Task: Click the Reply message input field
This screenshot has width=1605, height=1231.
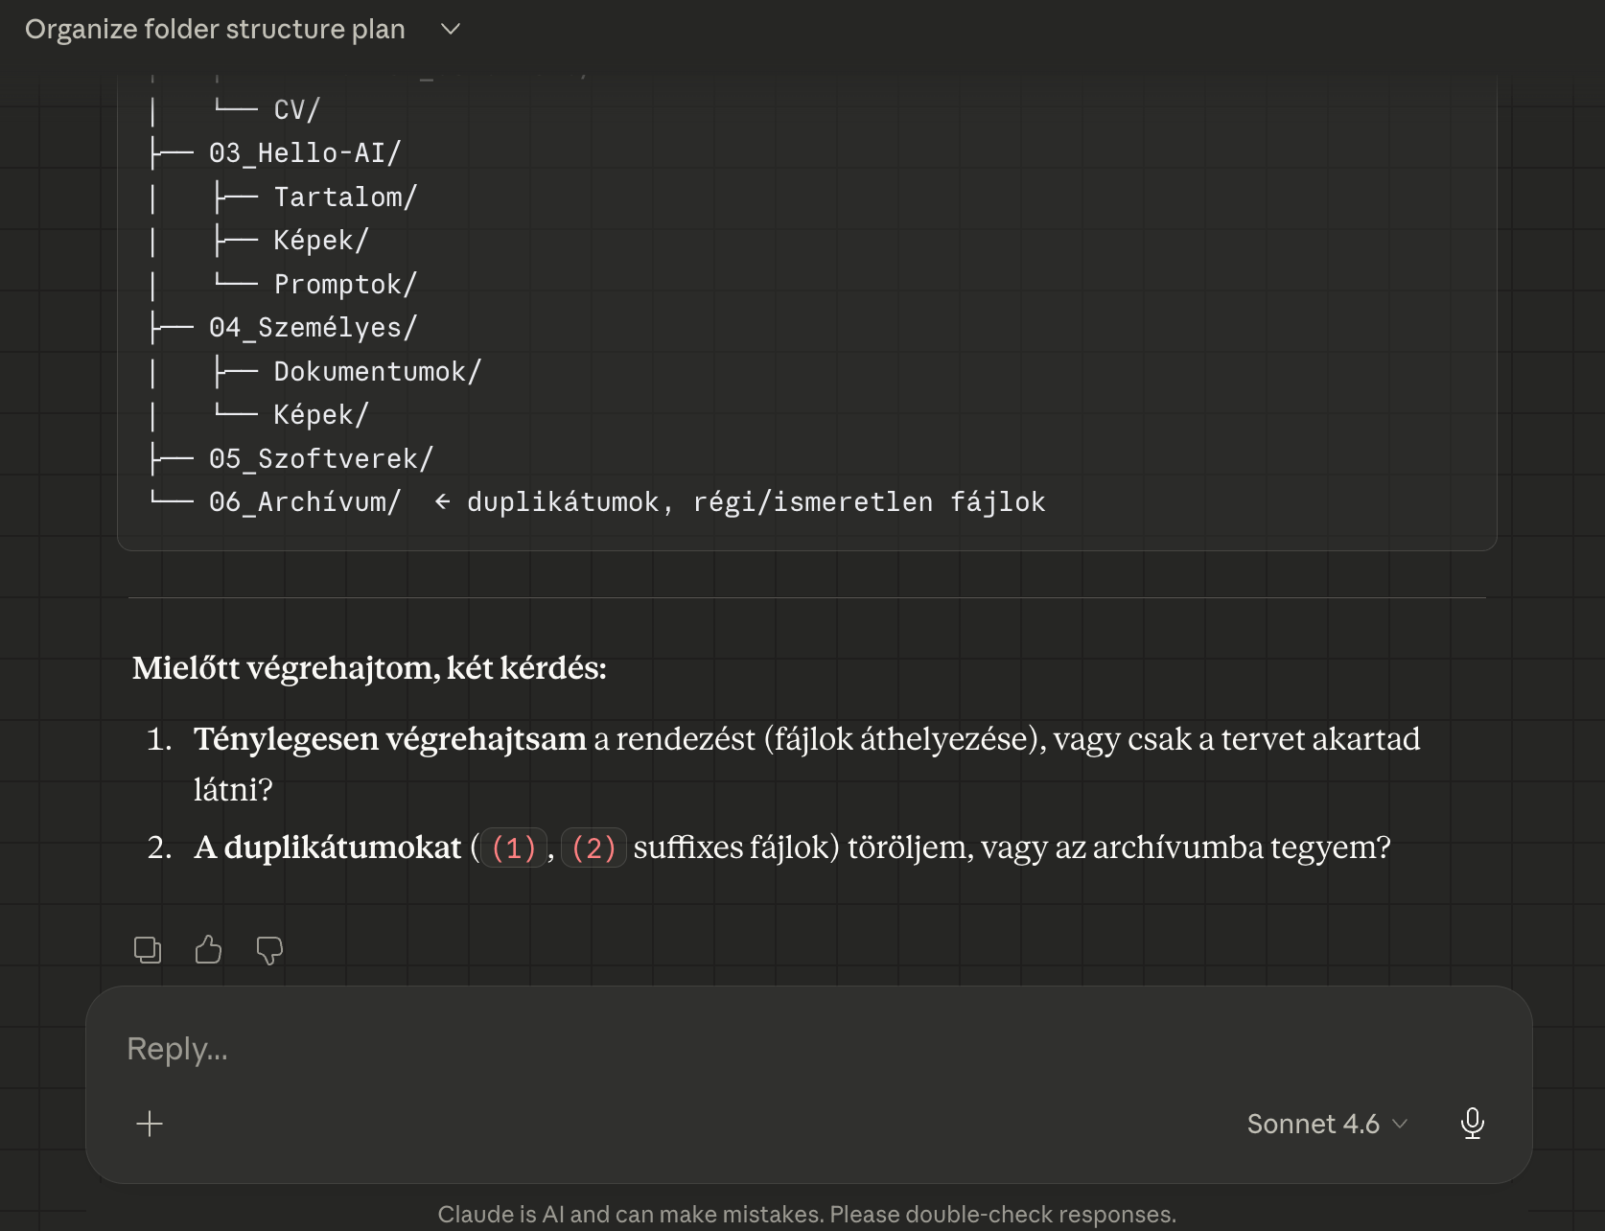Action: point(808,1049)
